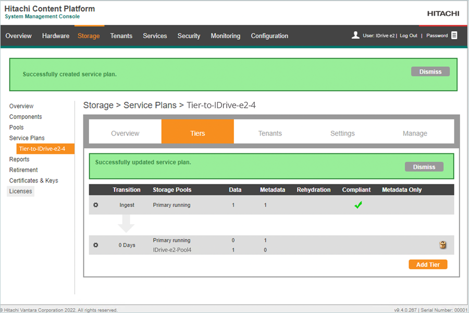
Task: Open the Tenants tab of the service plan
Action: point(270,134)
